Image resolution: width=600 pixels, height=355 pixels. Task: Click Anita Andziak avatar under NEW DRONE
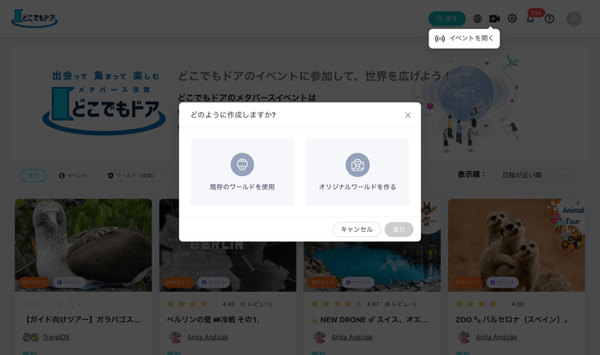point(319,337)
